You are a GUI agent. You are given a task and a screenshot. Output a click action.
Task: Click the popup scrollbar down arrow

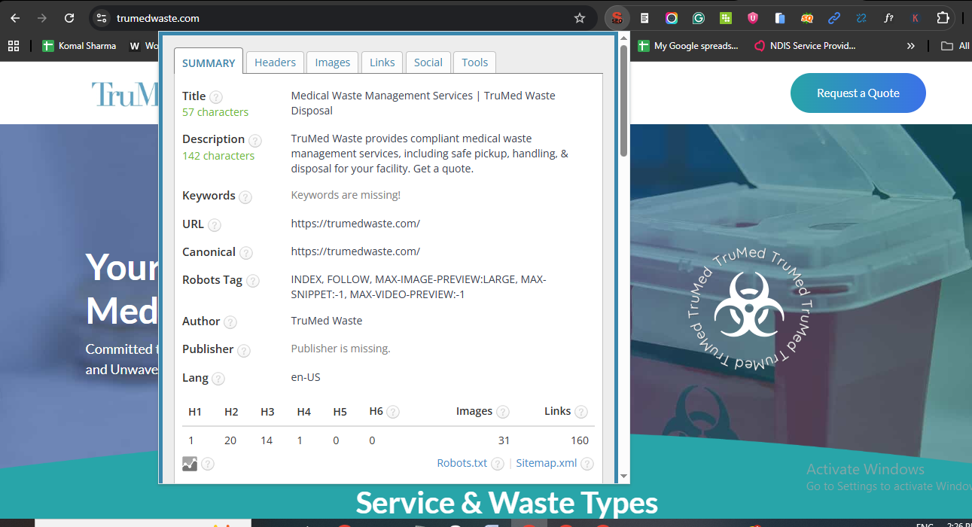pyautogui.click(x=623, y=476)
